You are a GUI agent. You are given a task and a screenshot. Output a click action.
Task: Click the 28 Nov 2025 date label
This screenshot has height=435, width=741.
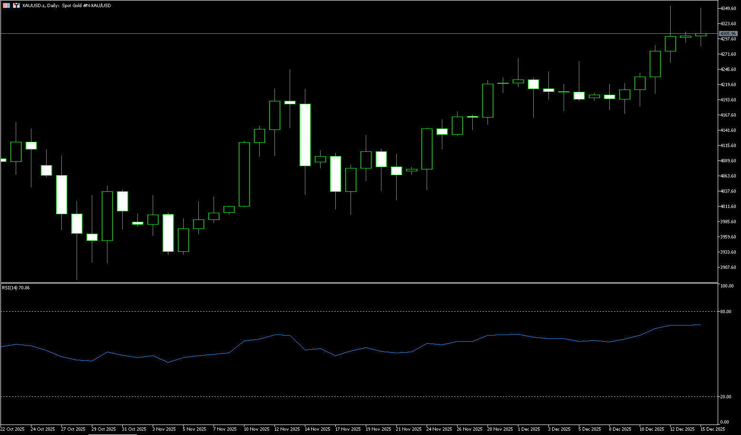tap(500, 429)
